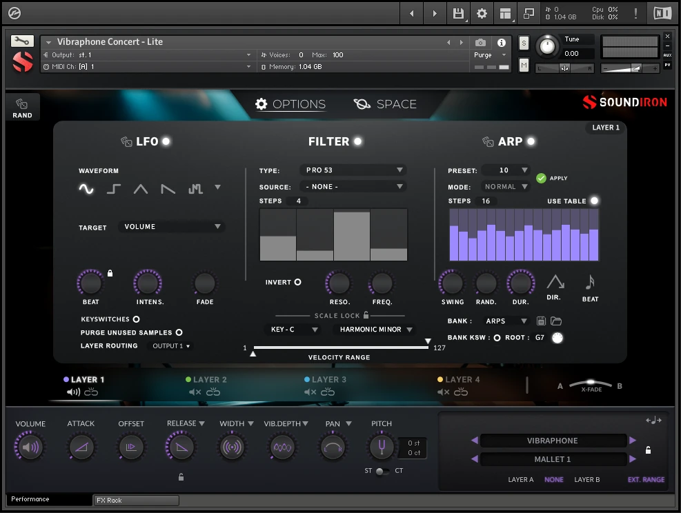This screenshot has height=513, width=681.
Task: Open the ARP MODE dropdown set to NORMAL
Action: click(504, 185)
